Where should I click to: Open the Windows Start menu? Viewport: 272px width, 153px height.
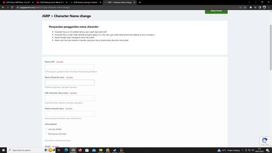click(x=3, y=150)
